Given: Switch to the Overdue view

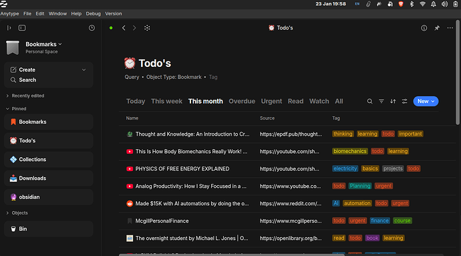Looking at the screenshot, I should (x=242, y=101).
